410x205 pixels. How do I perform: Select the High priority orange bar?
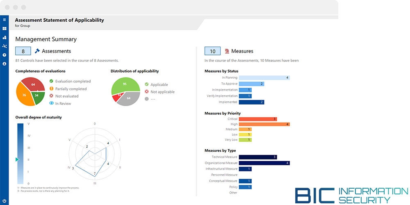pos(264,124)
